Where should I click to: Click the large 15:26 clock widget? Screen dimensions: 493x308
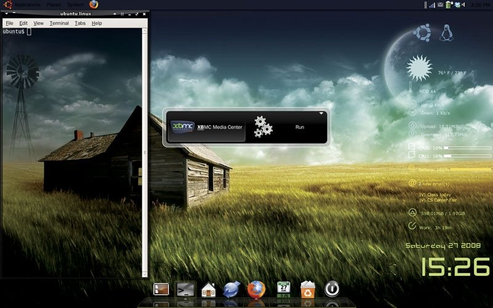[x=455, y=267]
